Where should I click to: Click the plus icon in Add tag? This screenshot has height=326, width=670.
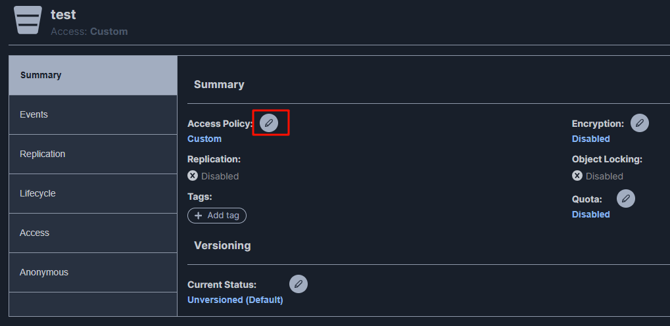click(199, 216)
